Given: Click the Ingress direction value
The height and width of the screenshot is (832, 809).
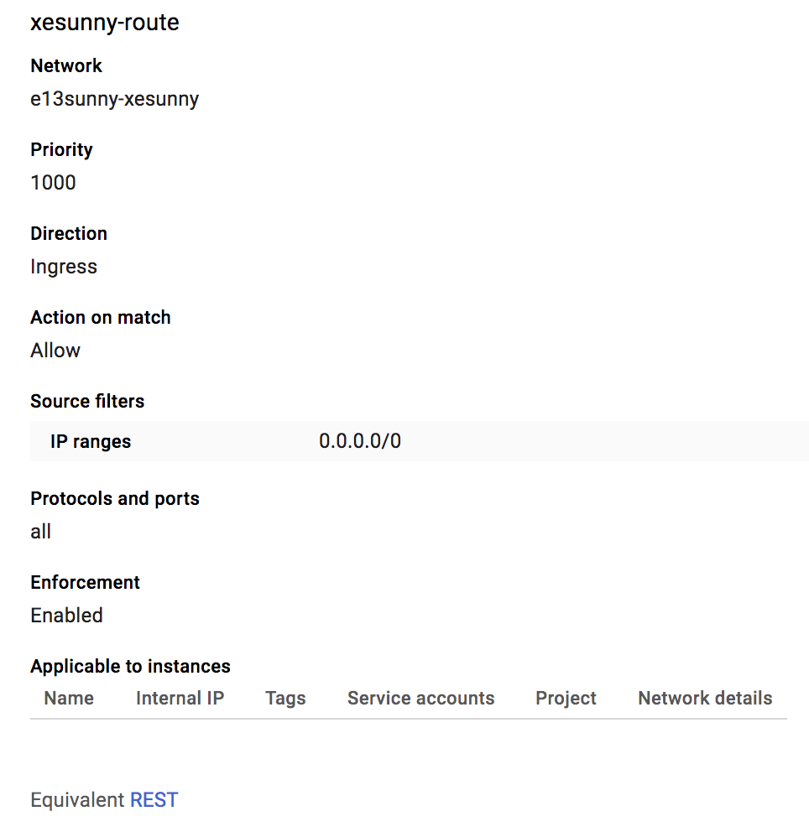Looking at the screenshot, I should coord(64,267).
